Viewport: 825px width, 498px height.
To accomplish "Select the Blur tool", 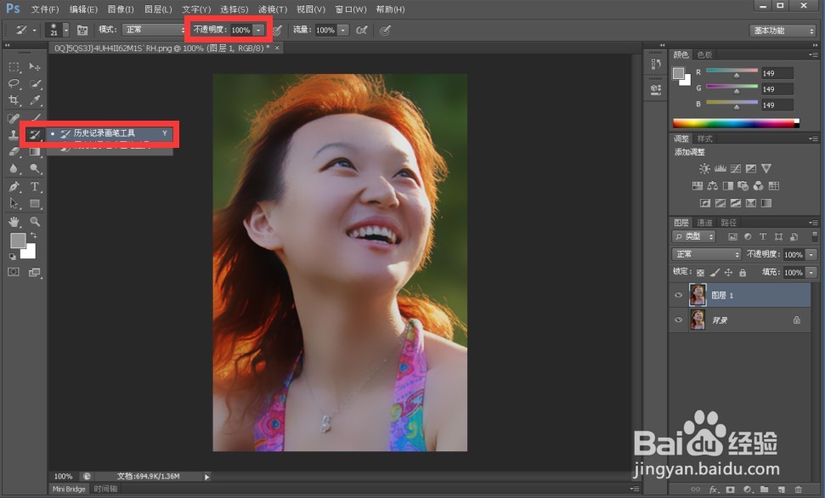I will tap(14, 169).
